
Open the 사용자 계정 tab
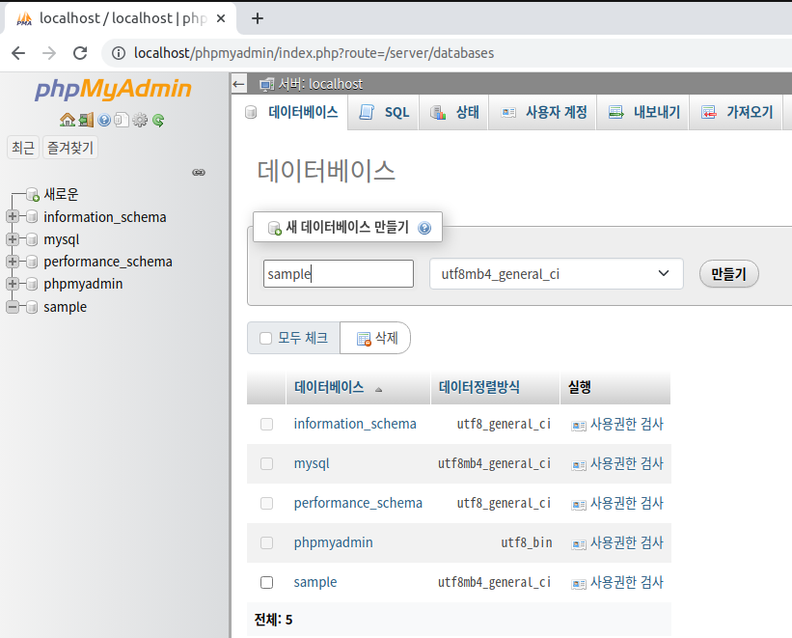point(542,112)
